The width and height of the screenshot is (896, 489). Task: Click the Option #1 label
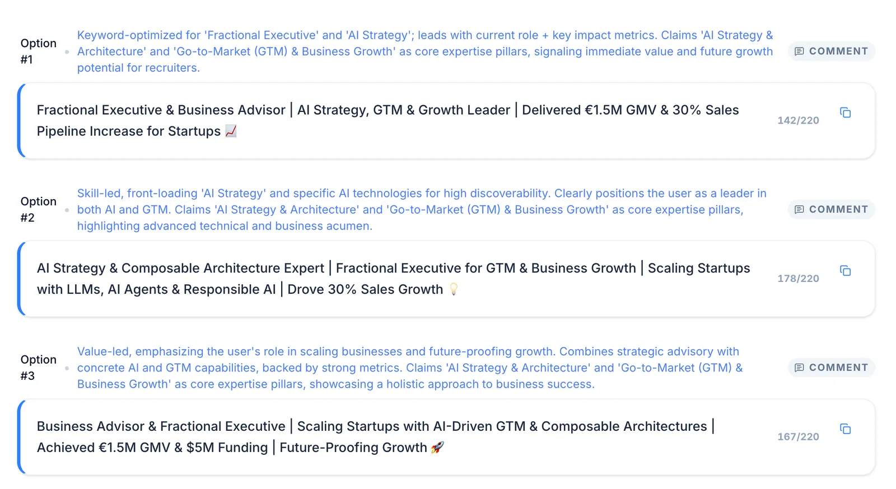coord(38,51)
